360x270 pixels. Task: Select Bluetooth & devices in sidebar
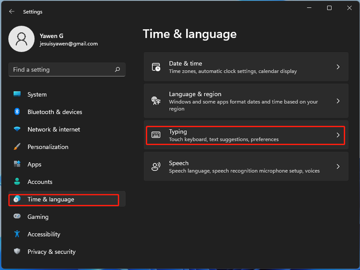[67, 112]
